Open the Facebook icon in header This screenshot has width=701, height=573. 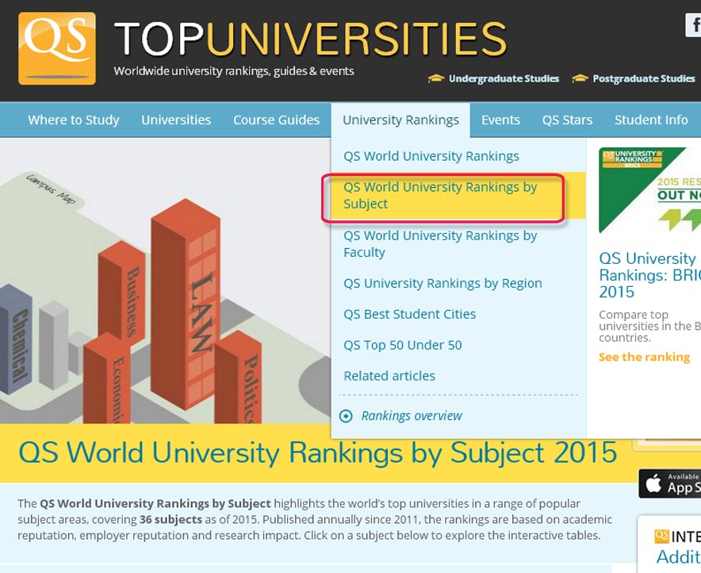[x=693, y=25]
